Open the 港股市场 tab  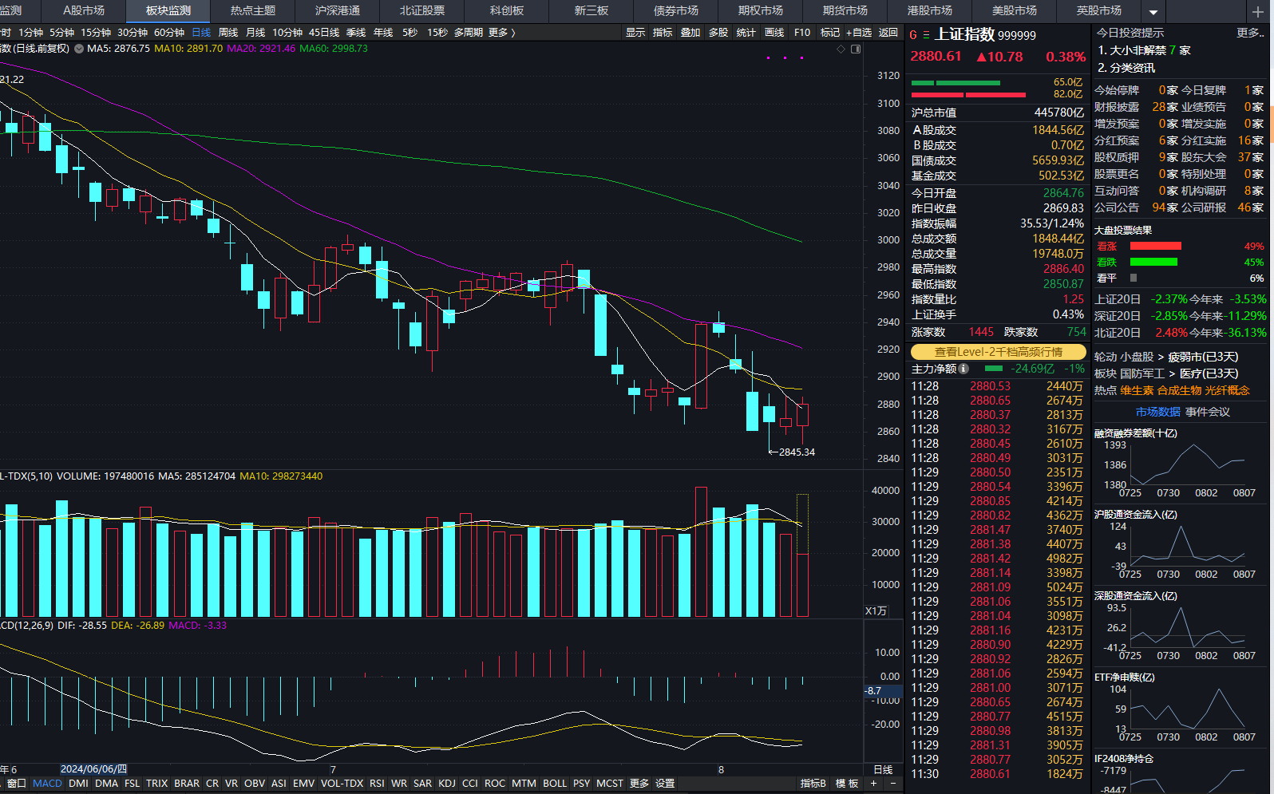point(930,11)
